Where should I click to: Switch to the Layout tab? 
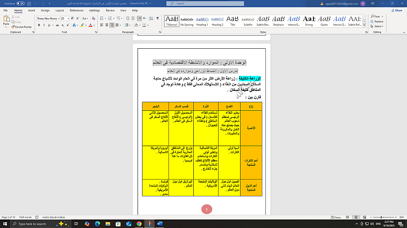point(59,11)
